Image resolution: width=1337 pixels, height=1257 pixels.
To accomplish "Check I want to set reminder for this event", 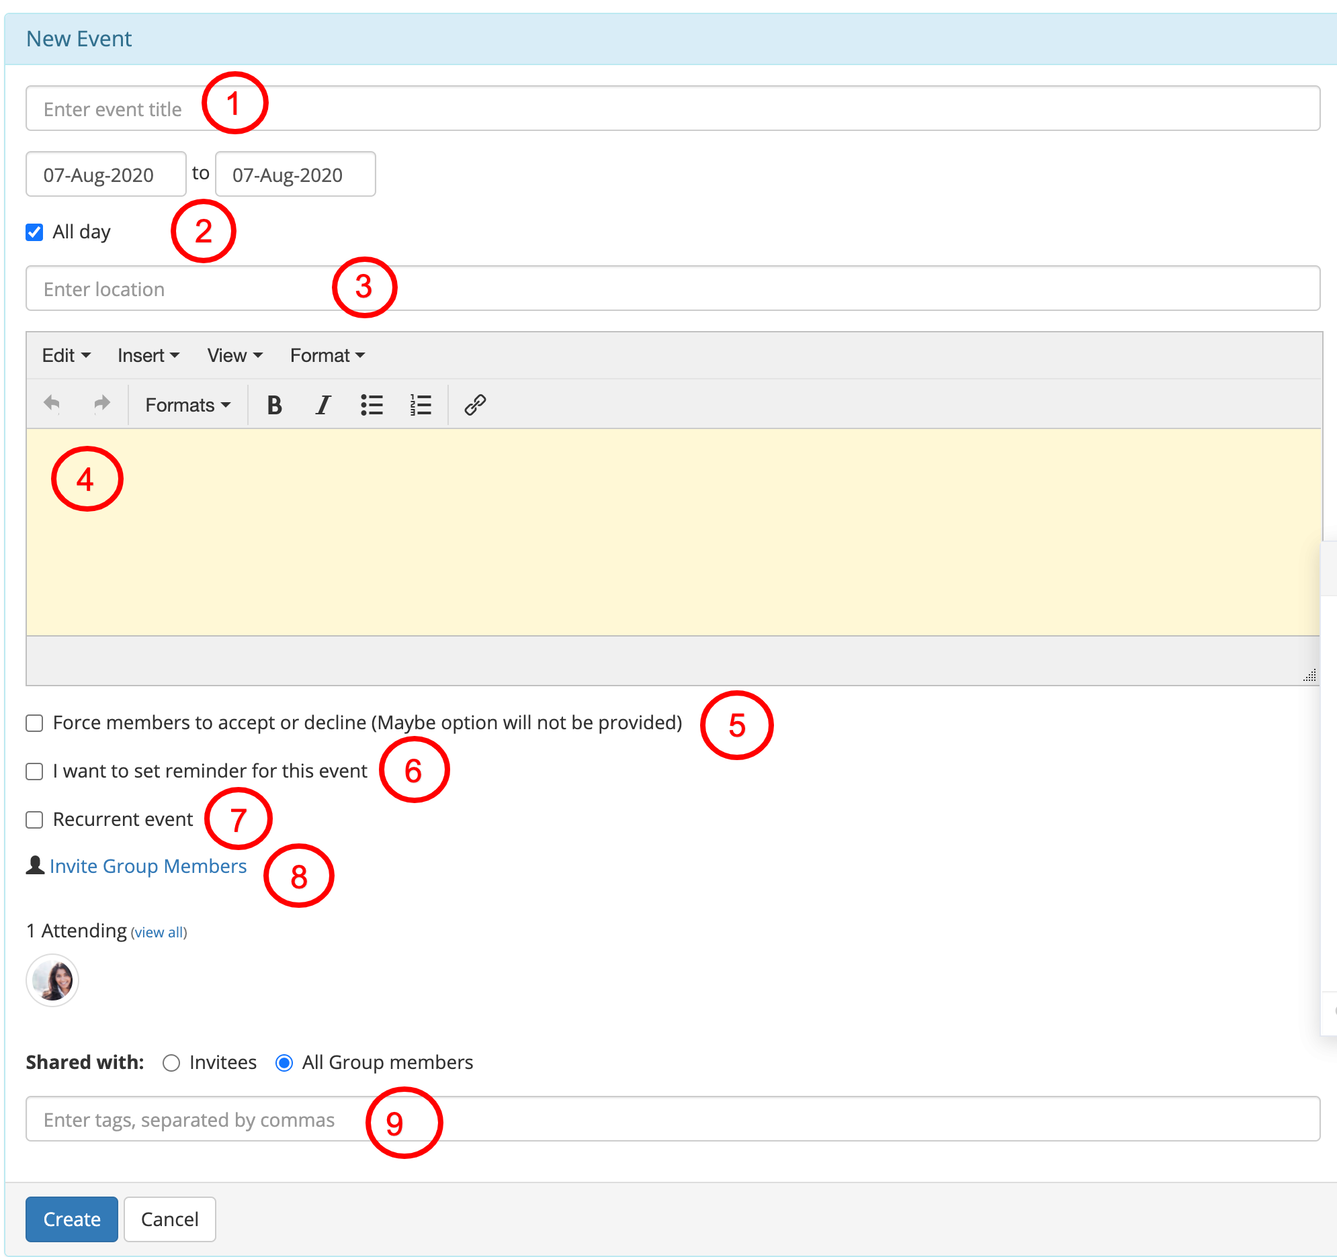I will coord(34,771).
